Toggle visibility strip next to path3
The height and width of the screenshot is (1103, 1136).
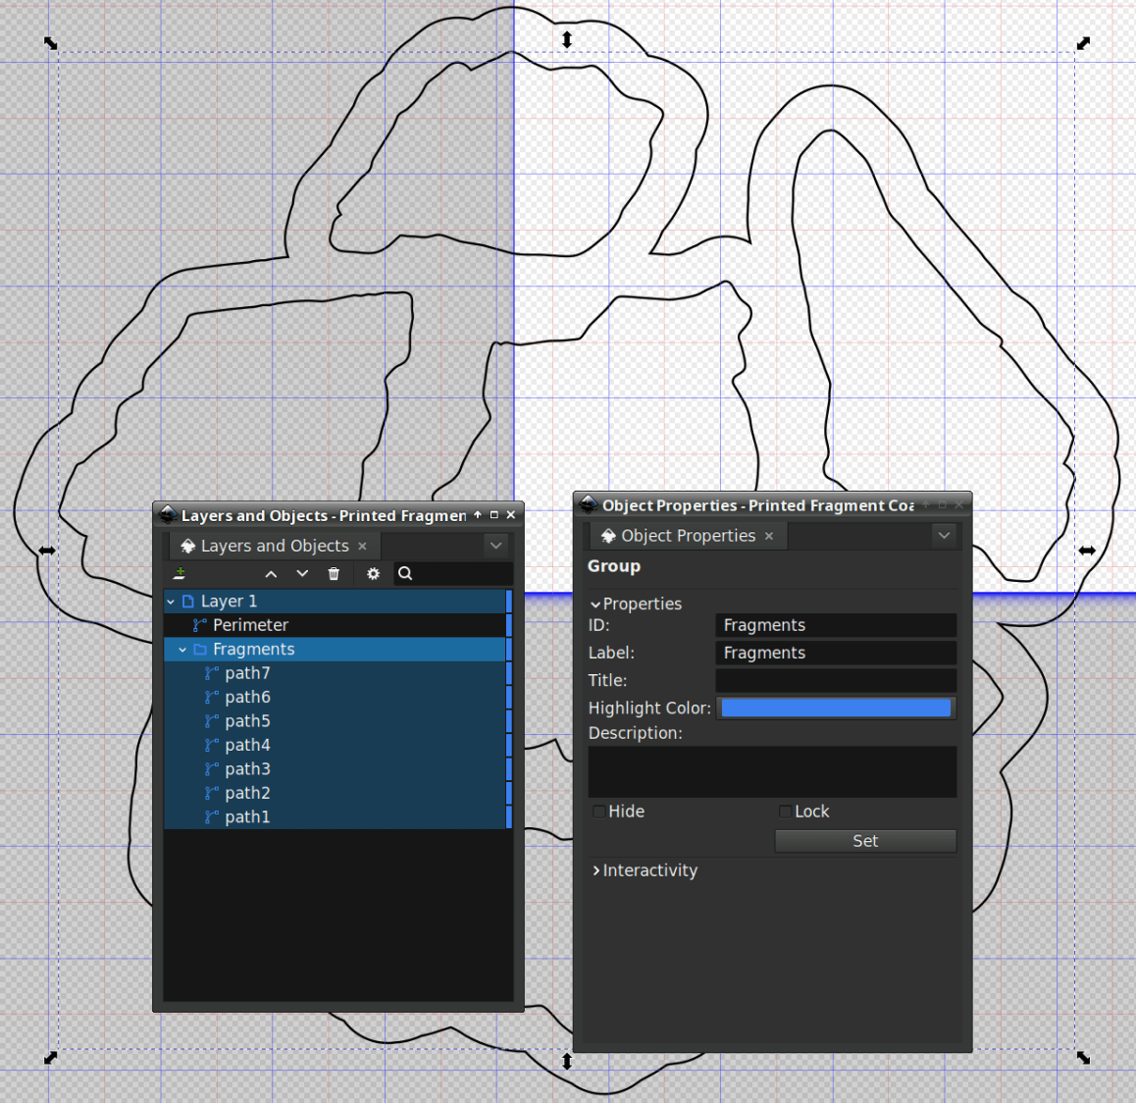(508, 768)
